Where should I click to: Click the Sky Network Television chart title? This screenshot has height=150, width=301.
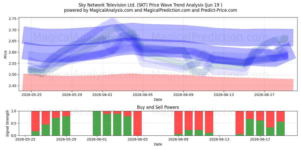(x=150, y=5)
